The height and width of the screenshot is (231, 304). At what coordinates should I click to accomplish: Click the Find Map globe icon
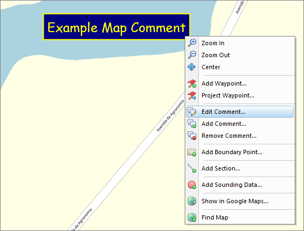(192, 217)
